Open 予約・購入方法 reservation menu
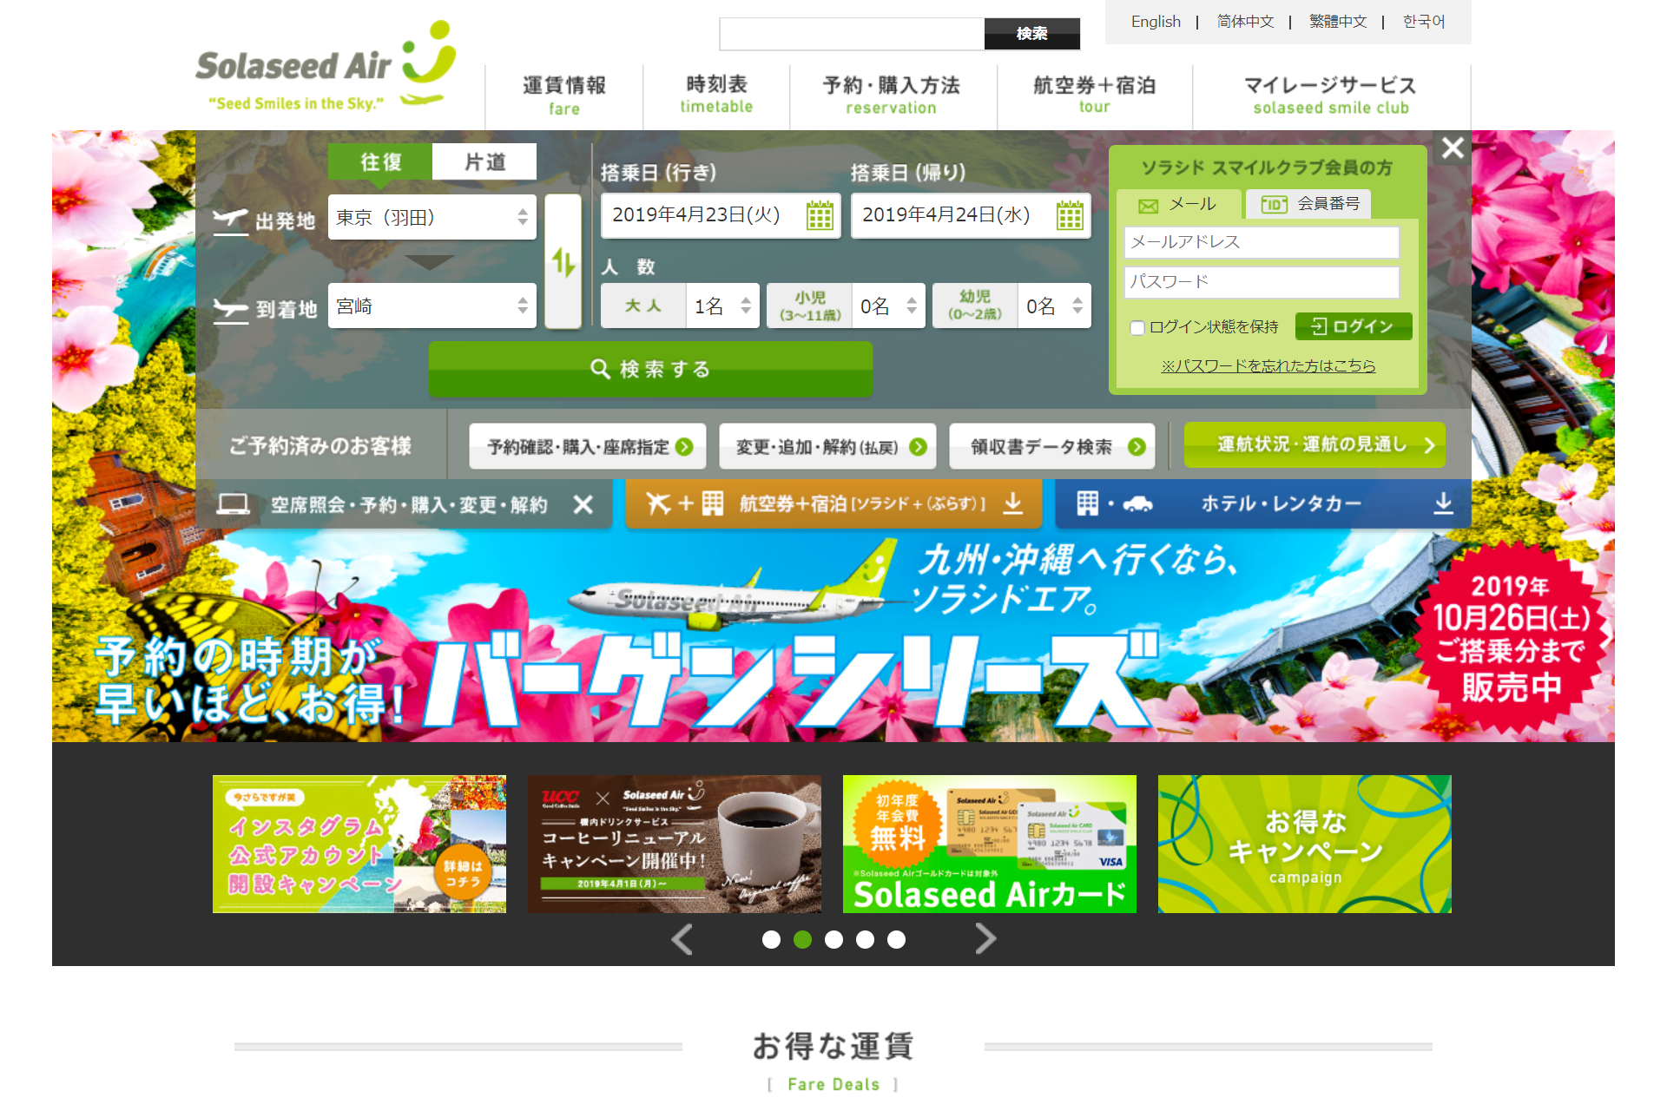This screenshot has height=1111, width=1667. point(892,95)
